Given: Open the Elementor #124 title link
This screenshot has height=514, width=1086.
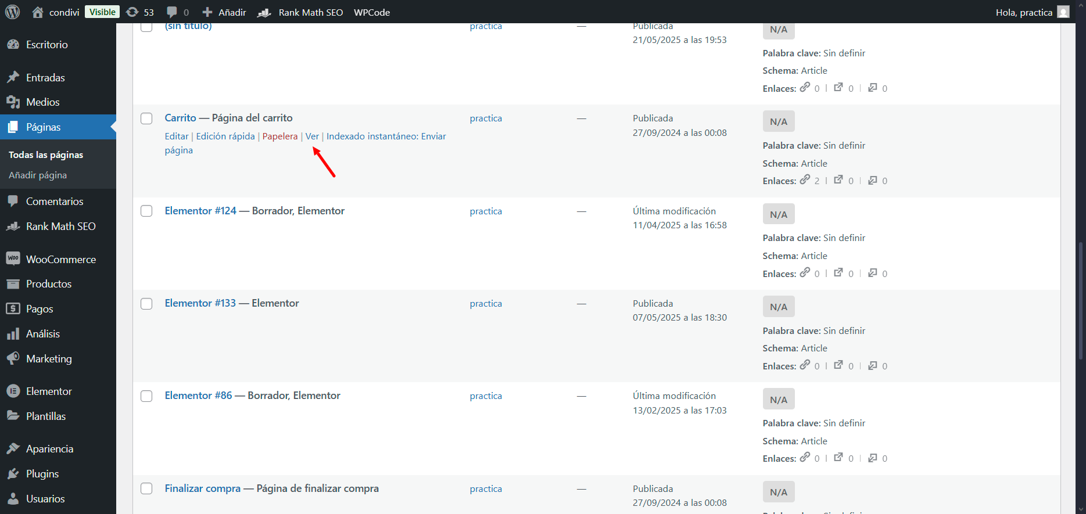Looking at the screenshot, I should (200, 211).
